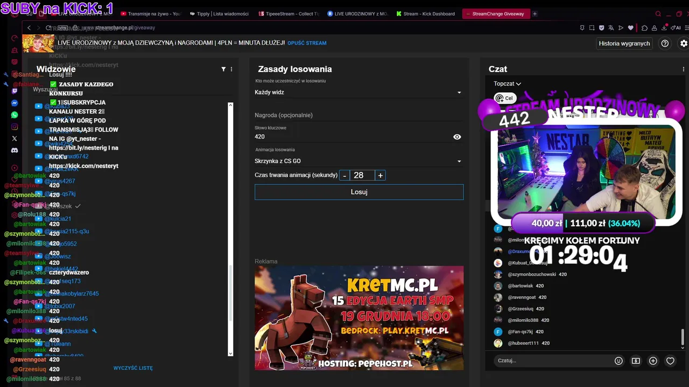Click chat message from @hubeeert111

tap(523, 343)
